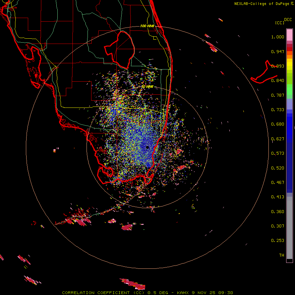295x295 pixels.
Task: Click the 100 NMI range ring label
Action: (147, 26)
